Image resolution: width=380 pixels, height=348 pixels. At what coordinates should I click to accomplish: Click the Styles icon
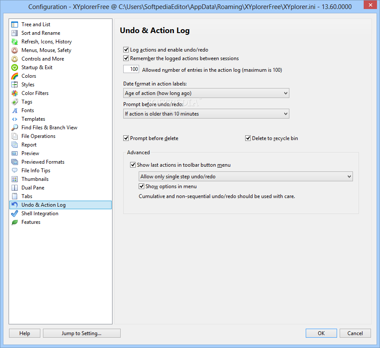[15, 85]
